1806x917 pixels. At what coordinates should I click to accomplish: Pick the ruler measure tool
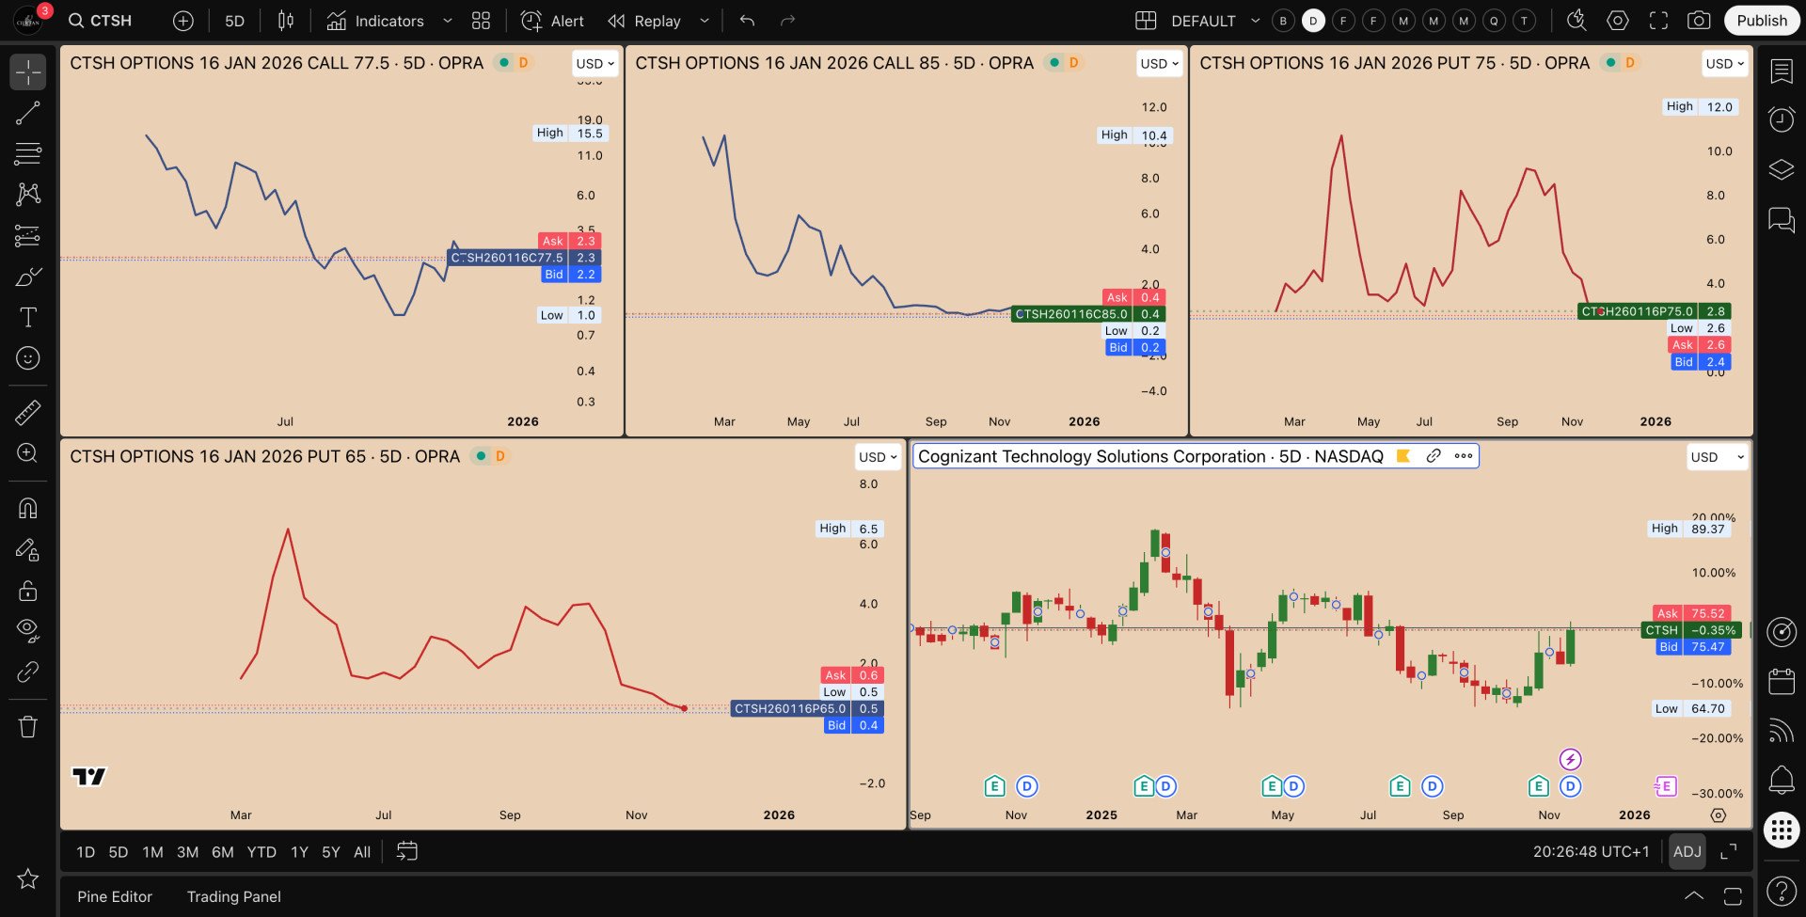[x=28, y=412]
